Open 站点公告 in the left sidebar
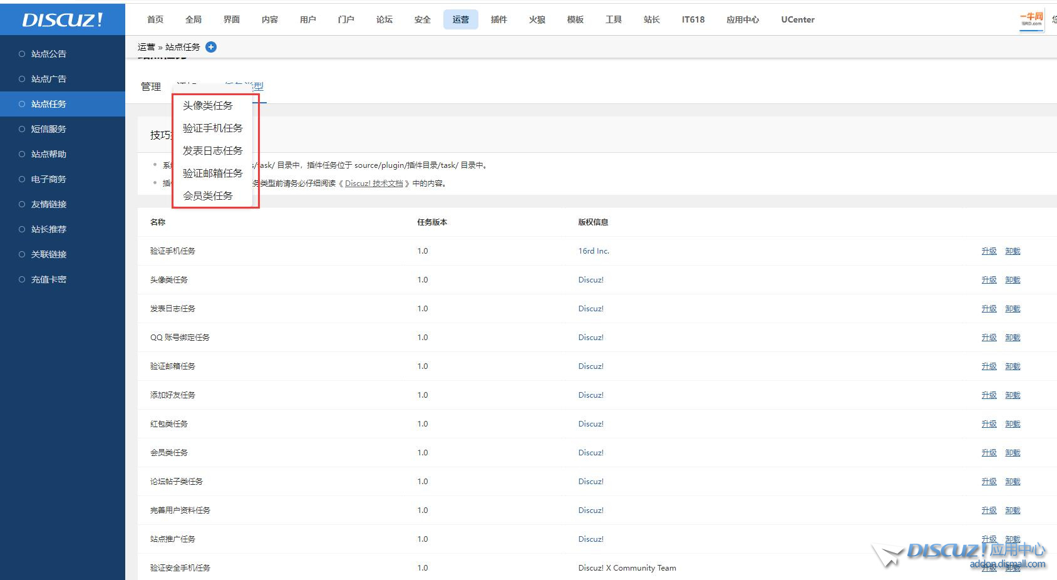1057x580 pixels. (49, 54)
